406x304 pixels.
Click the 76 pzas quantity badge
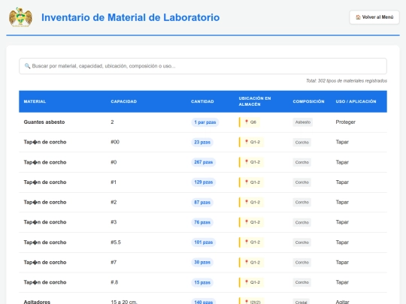202,222
